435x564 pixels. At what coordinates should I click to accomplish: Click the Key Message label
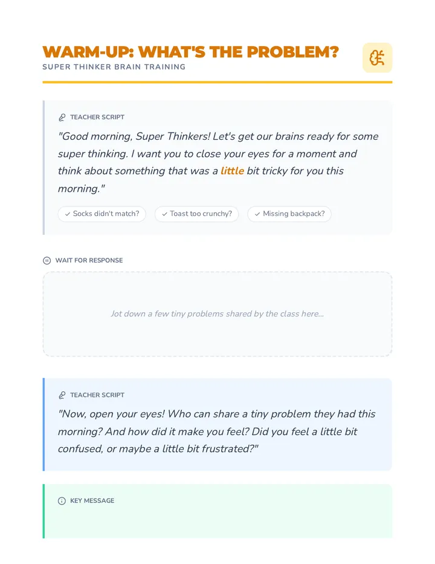[92, 500]
